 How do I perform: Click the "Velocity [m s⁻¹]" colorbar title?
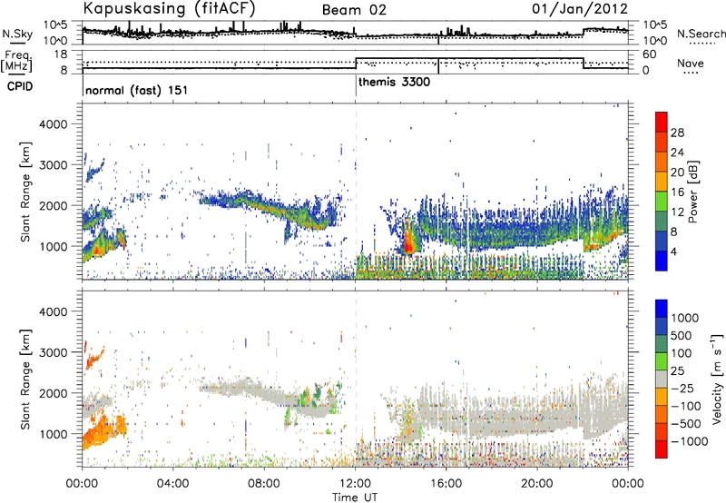[x=717, y=379]
